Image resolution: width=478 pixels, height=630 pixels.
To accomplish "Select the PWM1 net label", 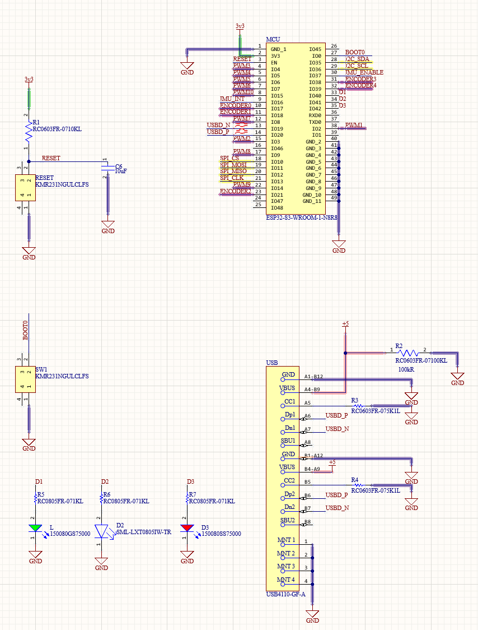I will coord(354,126).
